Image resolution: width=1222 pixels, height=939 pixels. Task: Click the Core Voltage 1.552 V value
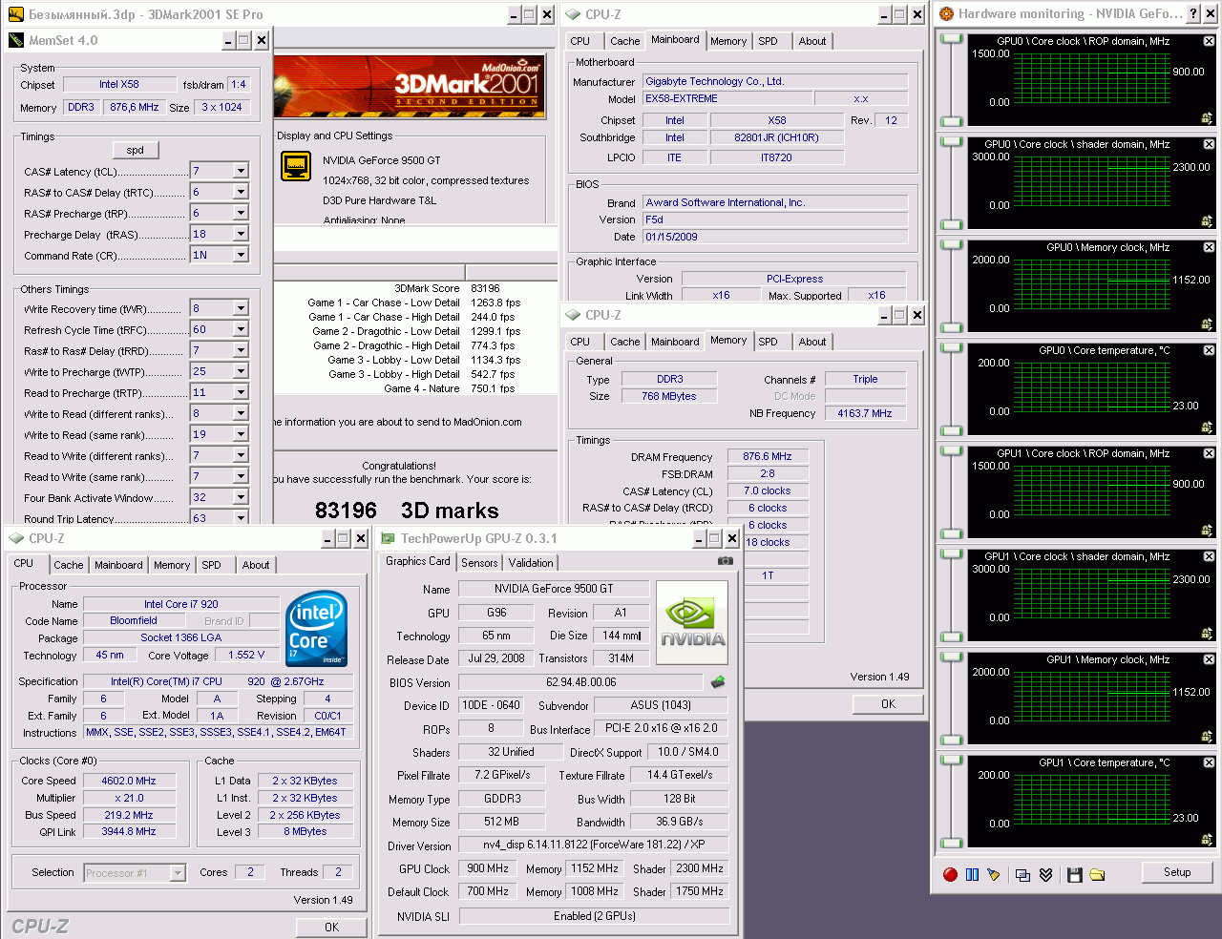(246, 655)
